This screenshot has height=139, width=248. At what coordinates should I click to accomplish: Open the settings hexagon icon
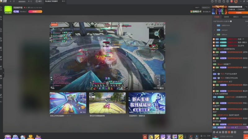(x=228, y=1)
